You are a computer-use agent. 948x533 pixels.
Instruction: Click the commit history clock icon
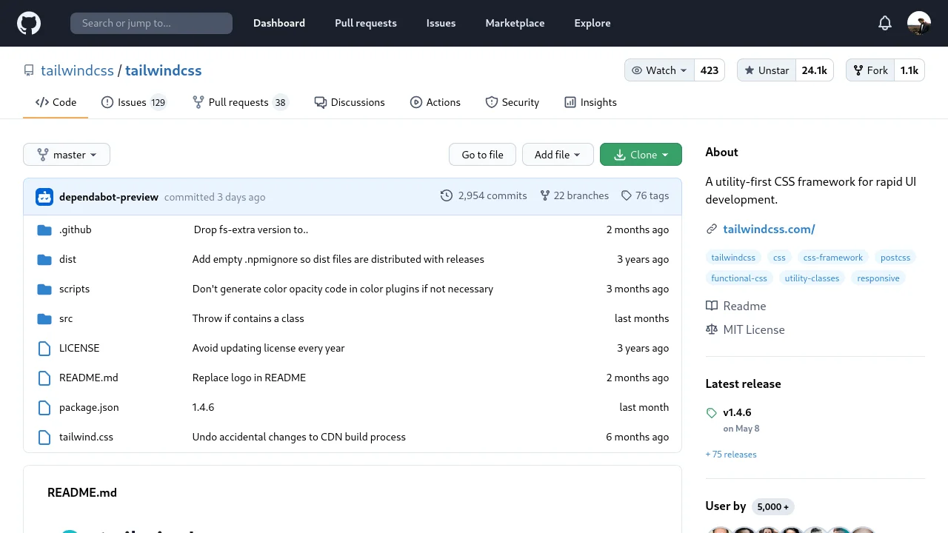[x=447, y=195]
